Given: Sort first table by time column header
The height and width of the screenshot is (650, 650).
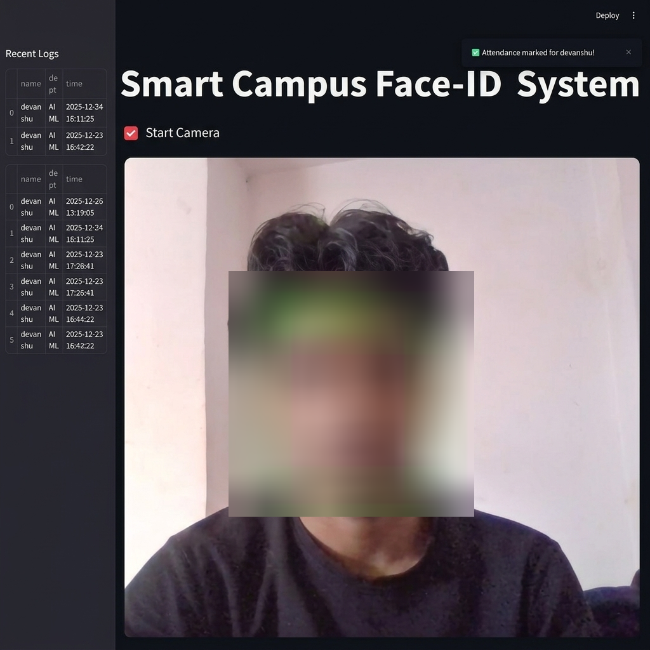Looking at the screenshot, I should pyautogui.click(x=84, y=84).
